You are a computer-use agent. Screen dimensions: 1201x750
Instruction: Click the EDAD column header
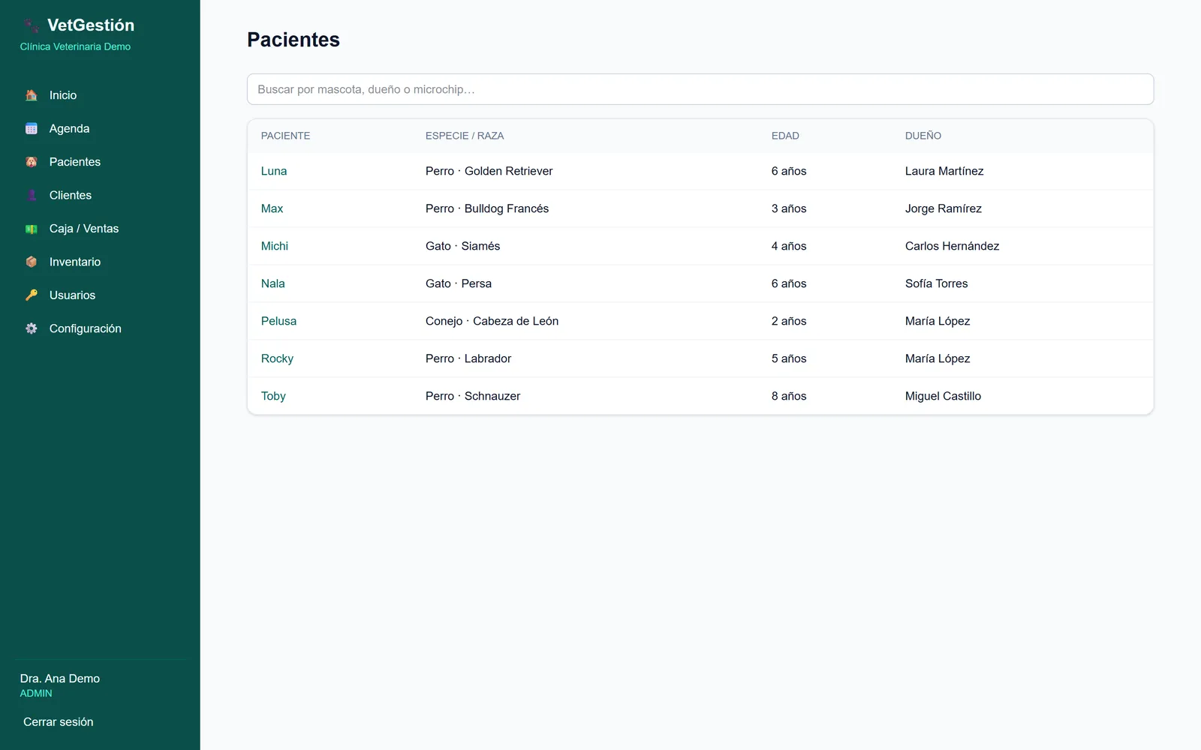(x=785, y=136)
